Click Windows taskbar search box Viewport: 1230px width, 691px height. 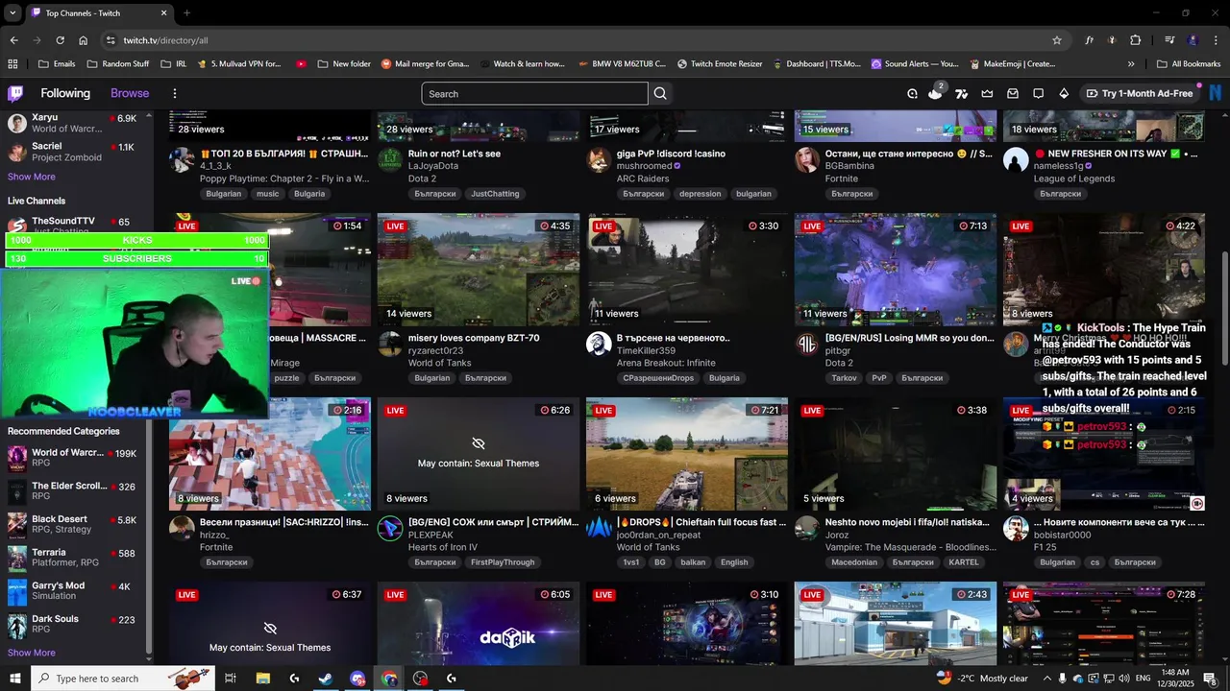tap(124, 679)
